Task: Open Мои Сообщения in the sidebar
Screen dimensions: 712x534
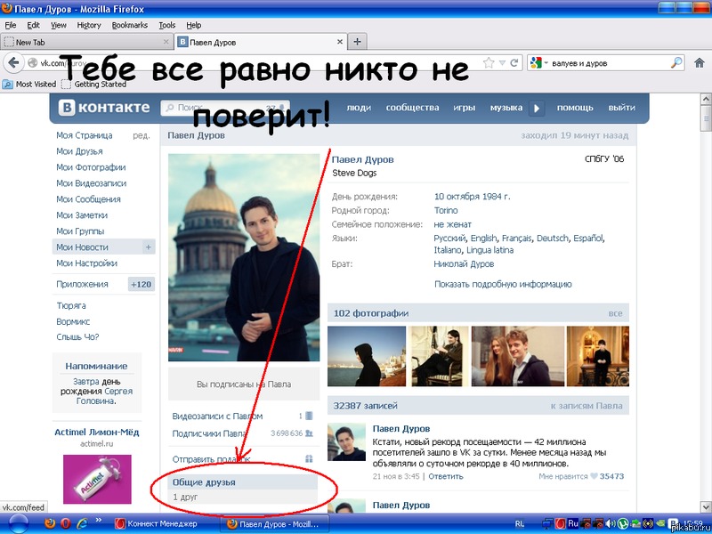Action: point(88,199)
